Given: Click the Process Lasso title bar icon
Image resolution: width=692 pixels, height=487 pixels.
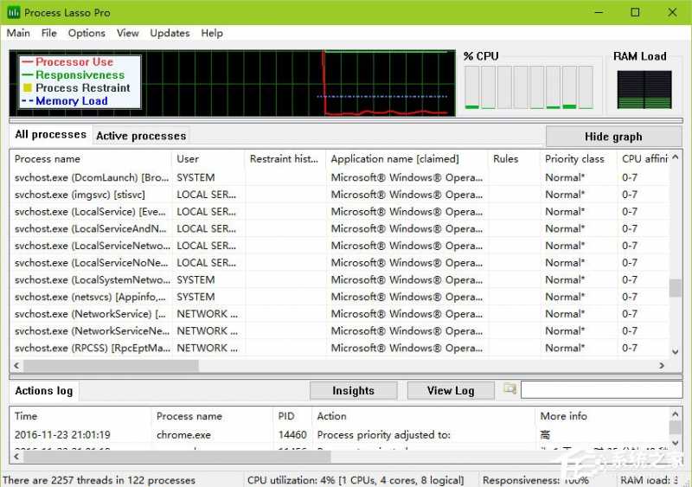Looking at the screenshot, I should (13, 13).
